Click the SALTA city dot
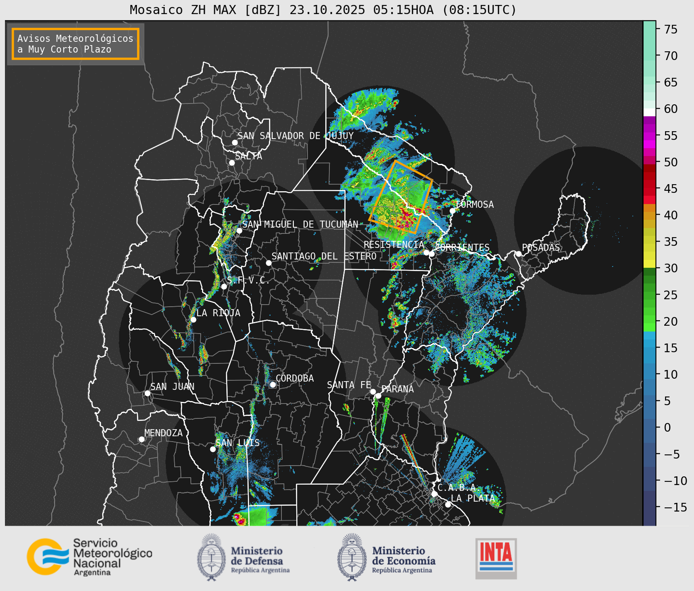Viewport: 694px width, 591px height. pyautogui.click(x=232, y=163)
